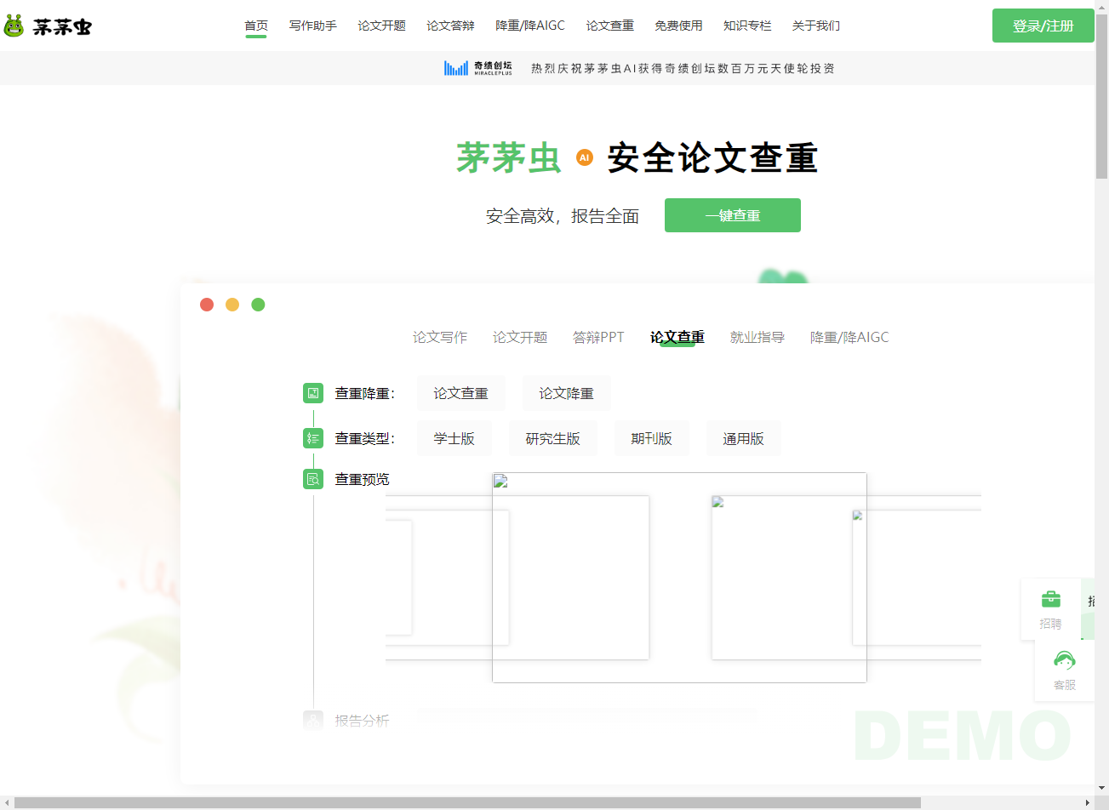Choose the 通用版 check type
1109x810 pixels.
744,438
